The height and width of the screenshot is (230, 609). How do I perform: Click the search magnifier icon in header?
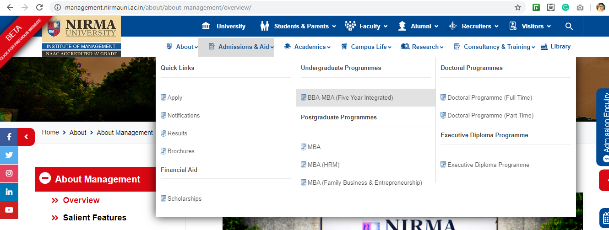click(569, 27)
